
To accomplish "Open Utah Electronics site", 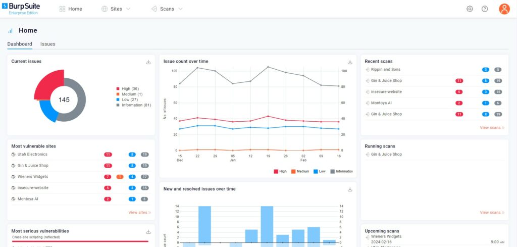I will 32,155.
